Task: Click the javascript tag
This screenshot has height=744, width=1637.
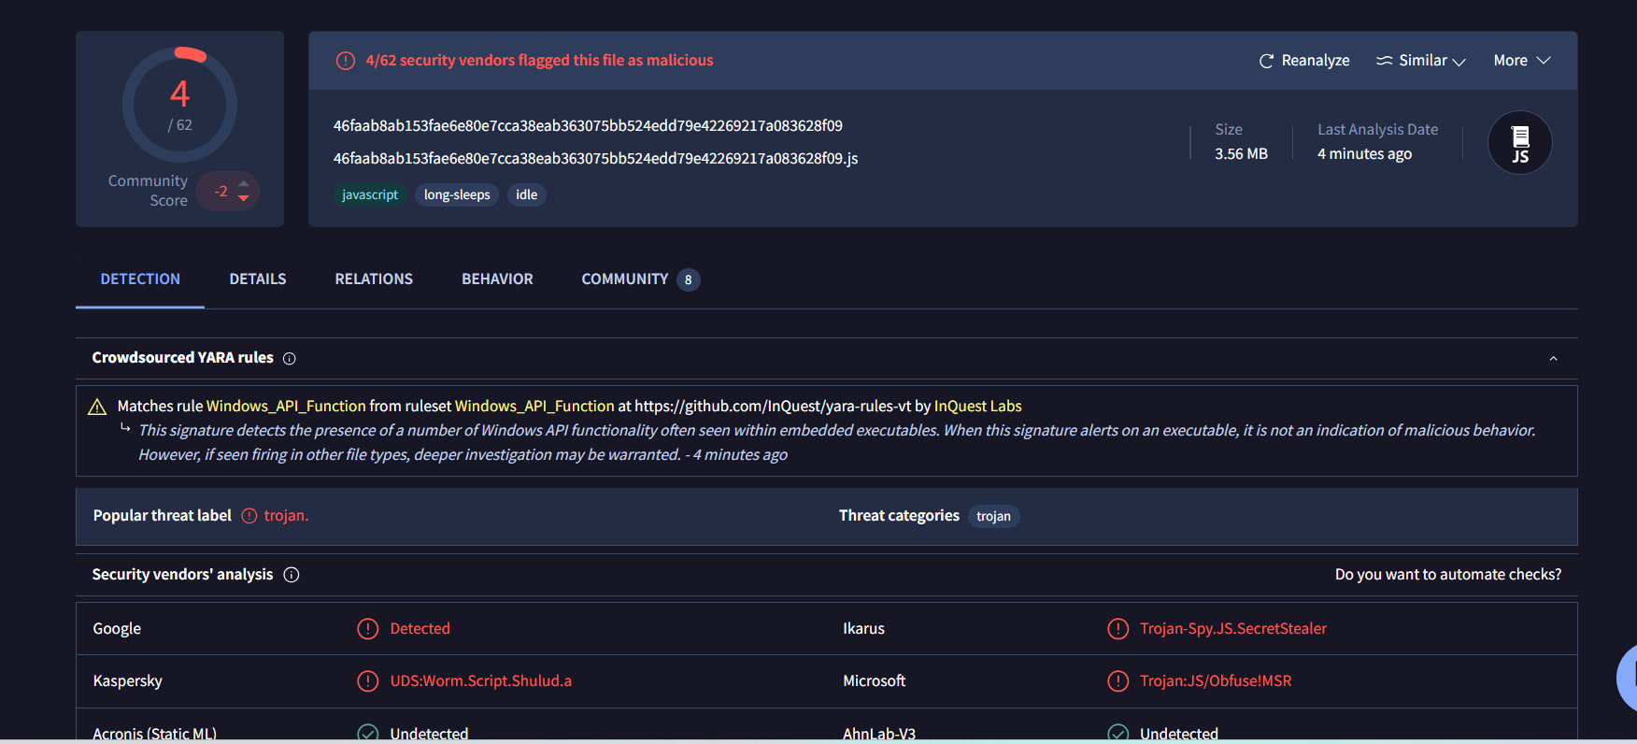Action: click(370, 195)
